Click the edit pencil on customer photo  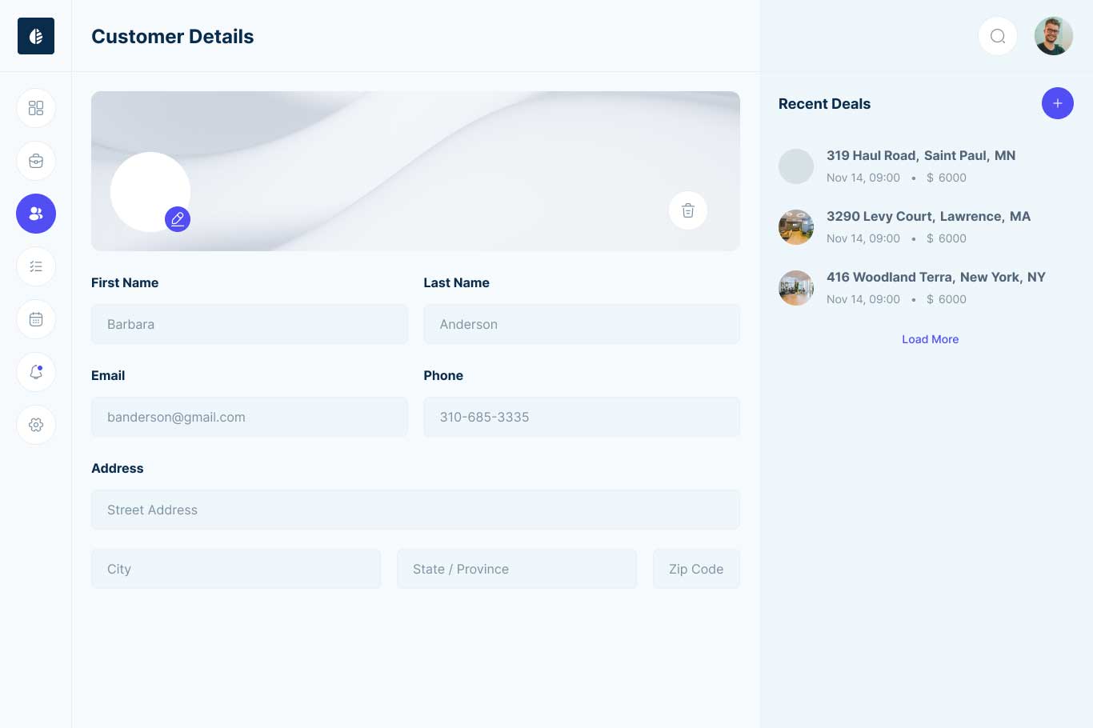pyautogui.click(x=178, y=218)
